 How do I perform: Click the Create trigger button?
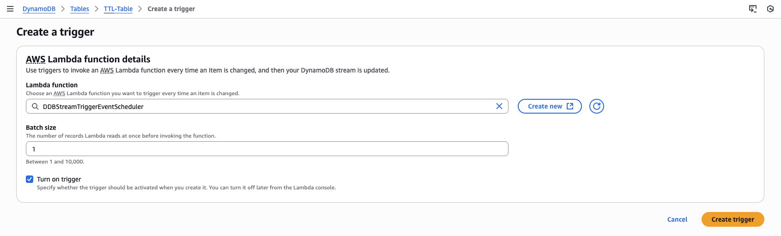[x=733, y=219]
